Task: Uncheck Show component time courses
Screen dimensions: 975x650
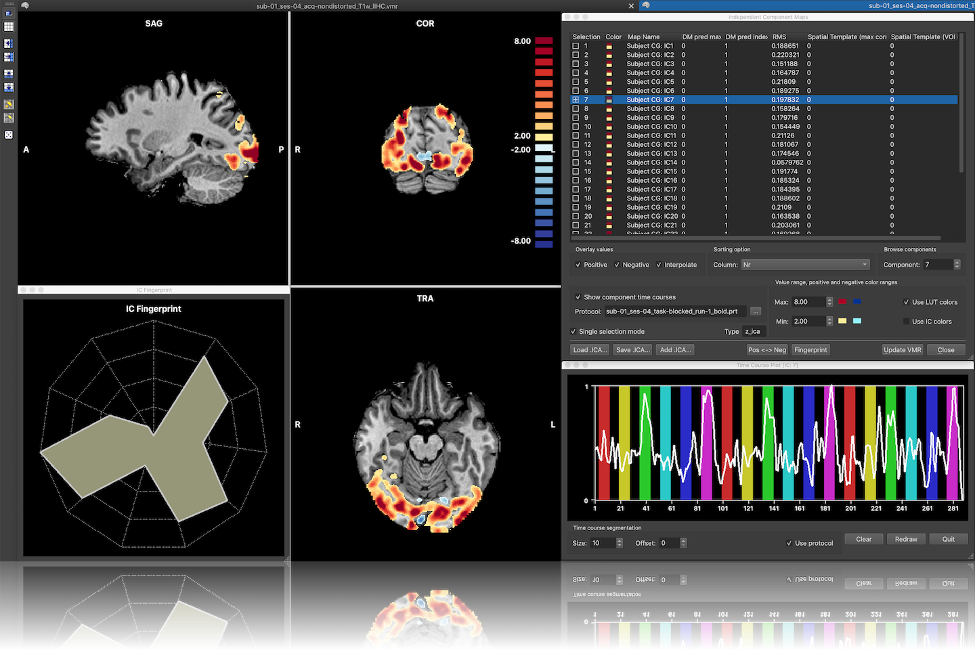Action: (578, 297)
